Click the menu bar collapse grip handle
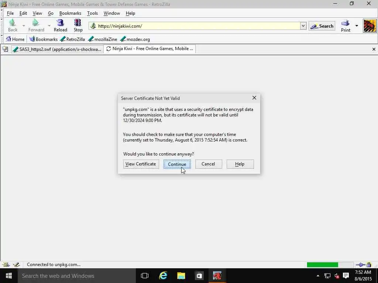Image resolution: width=378 pixels, height=283 pixels. (2, 13)
